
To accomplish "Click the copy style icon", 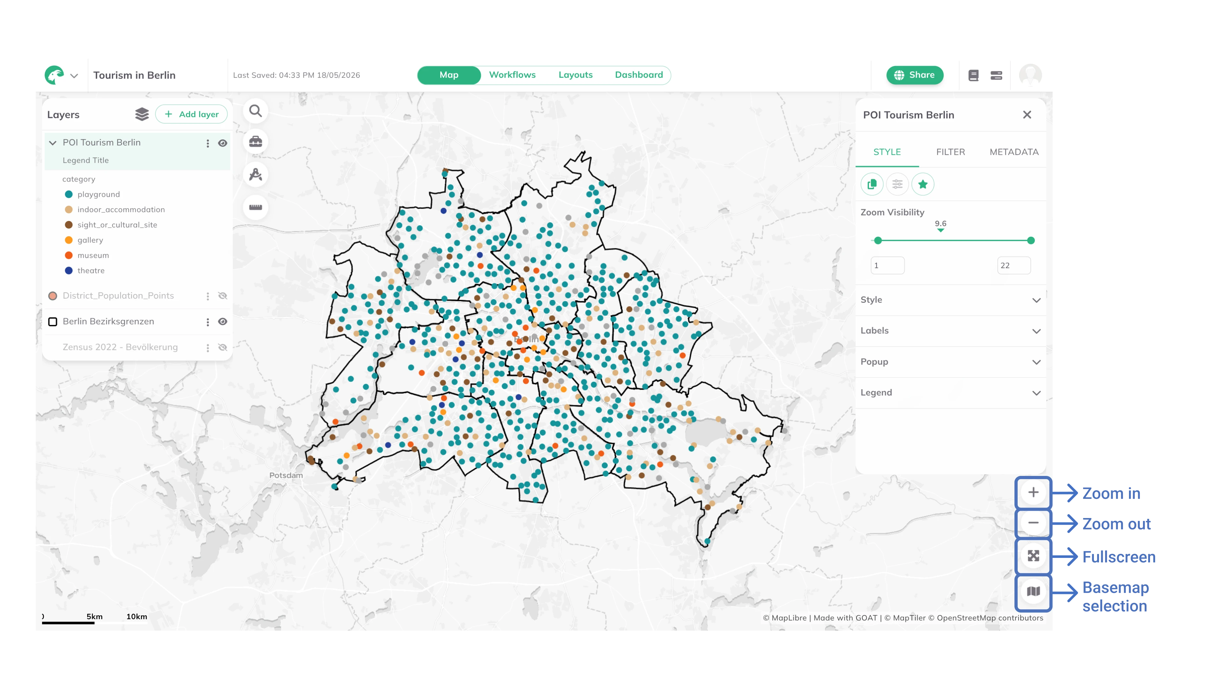I will [x=872, y=184].
